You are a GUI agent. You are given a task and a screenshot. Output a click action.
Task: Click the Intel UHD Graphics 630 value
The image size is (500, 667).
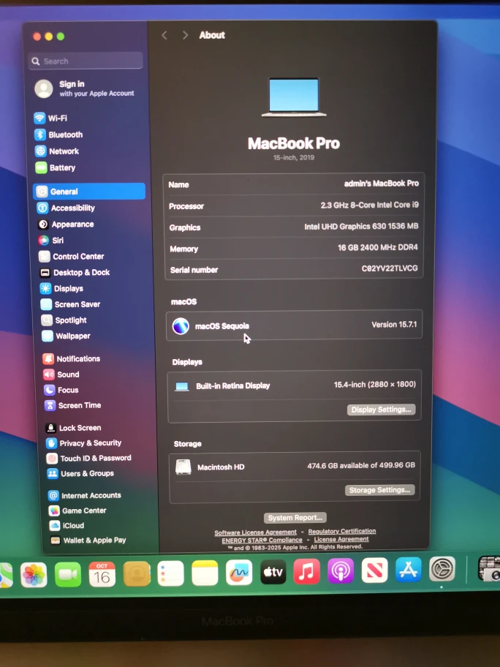pos(361,226)
